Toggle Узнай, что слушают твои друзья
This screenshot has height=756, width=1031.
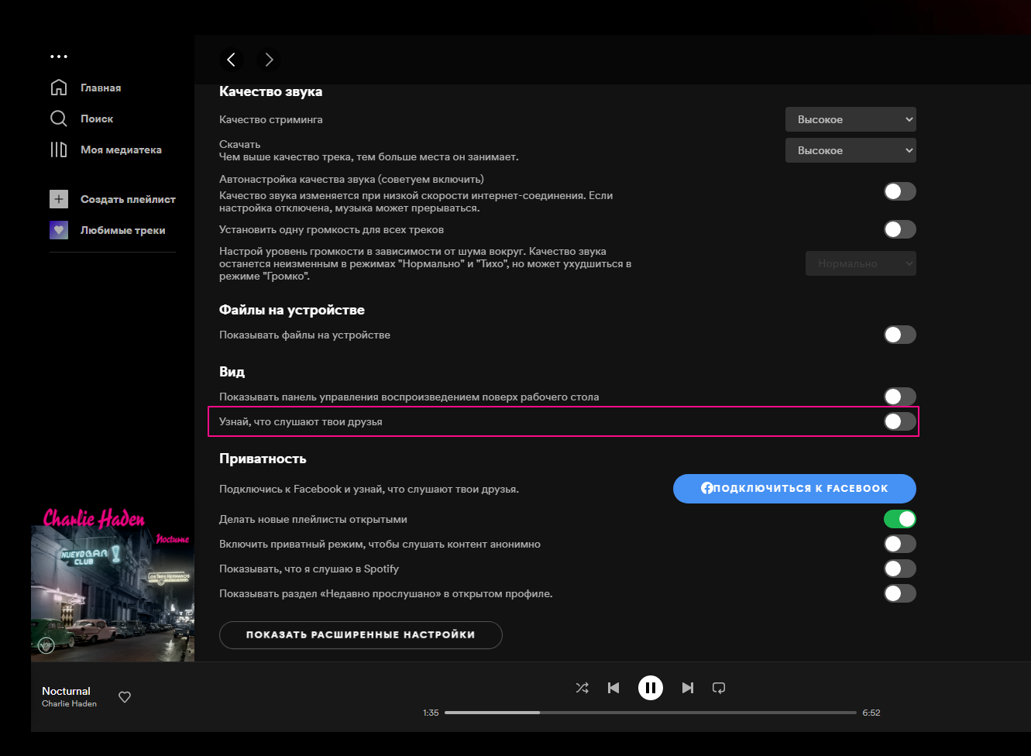pyautogui.click(x=900, y=421)
